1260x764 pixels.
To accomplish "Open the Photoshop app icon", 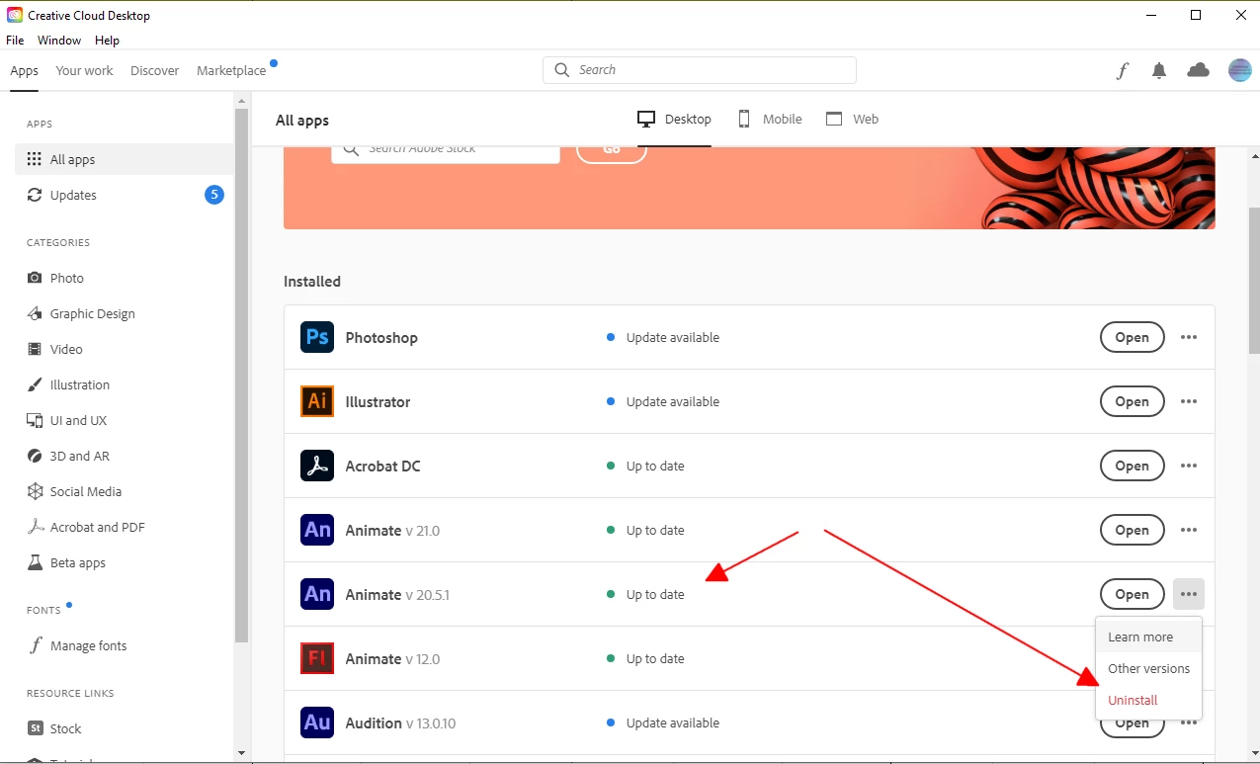I will (317, 337).
